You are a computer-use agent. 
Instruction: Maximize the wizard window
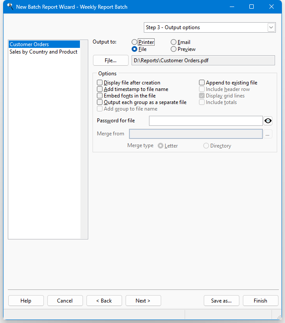[252, 7]
